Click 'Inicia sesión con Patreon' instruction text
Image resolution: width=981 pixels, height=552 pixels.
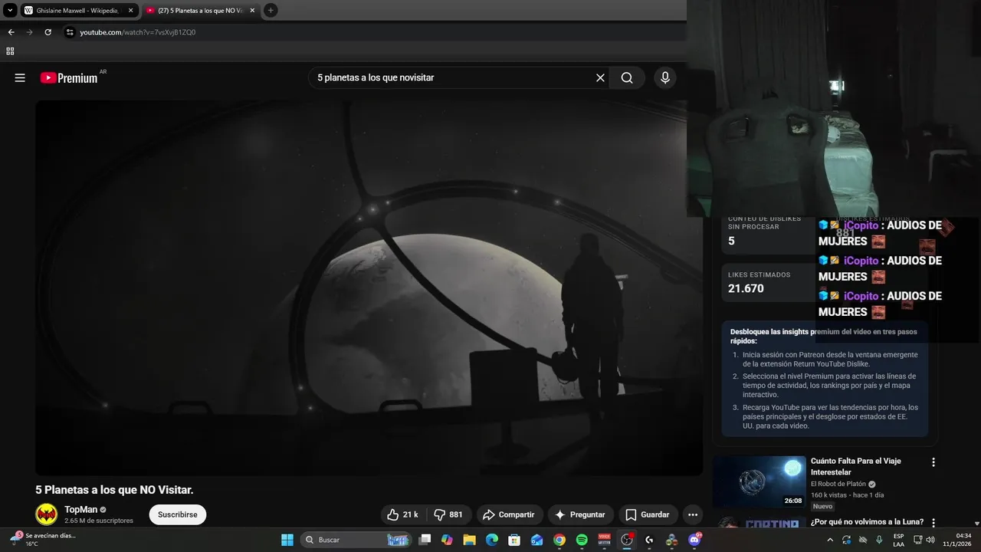tap(830, 359)
